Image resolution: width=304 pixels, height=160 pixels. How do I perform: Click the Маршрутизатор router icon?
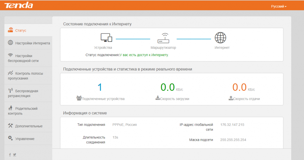click(163, 38)
